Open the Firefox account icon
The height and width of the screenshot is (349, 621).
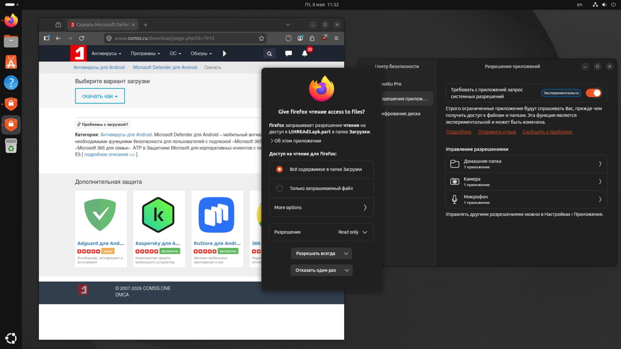click(x=300, y=38)
